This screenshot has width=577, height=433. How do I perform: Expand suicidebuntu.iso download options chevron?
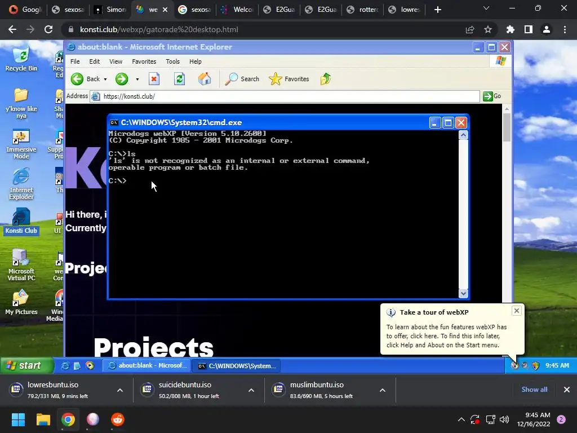(251, 390)
